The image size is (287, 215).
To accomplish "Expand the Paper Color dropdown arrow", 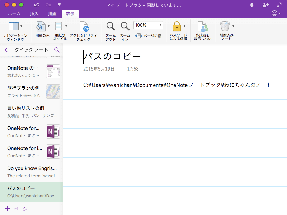I will tap(48, 26).
